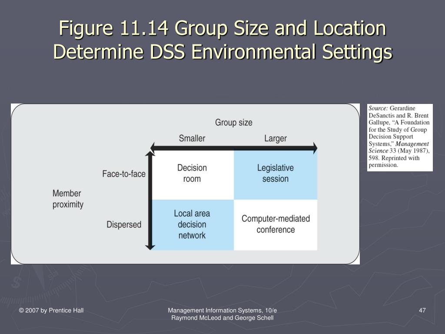
Task: Click the slide title 'Figure 11.14 Group Size and Location'
Action: tap(222, 28)
